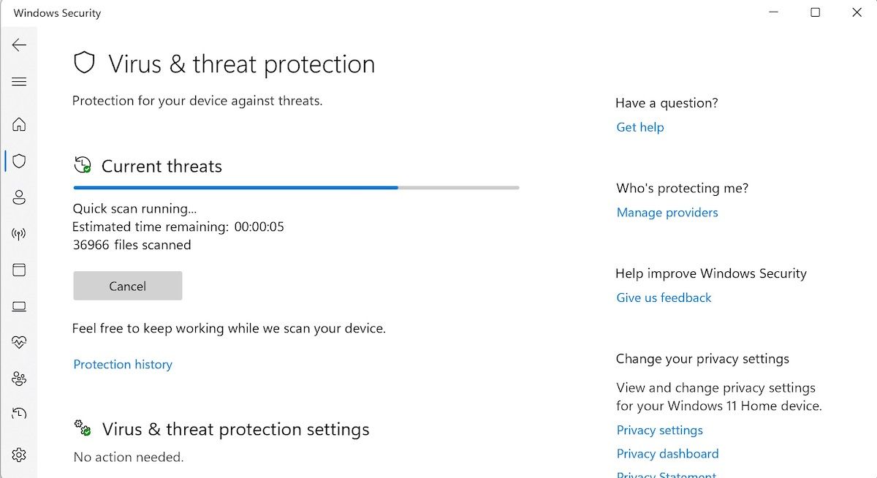Image resolution: width=877 pixels, height=478 pixels.
Task: Click the Get help link
Action: [x=640, y=127]
